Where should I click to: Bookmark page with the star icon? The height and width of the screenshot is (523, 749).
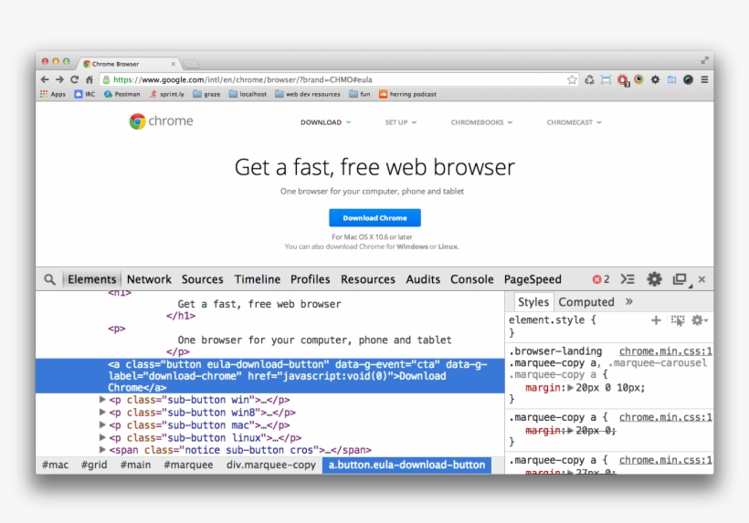(572, 79)
